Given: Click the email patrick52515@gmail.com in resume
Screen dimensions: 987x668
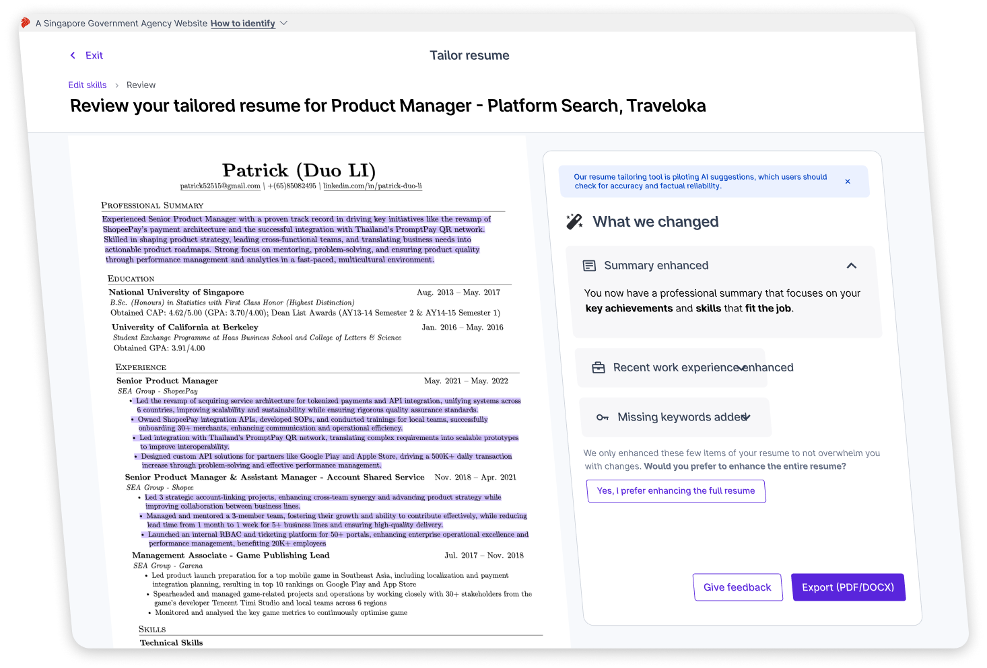Looking at the screenshot, I should [220, 186].
